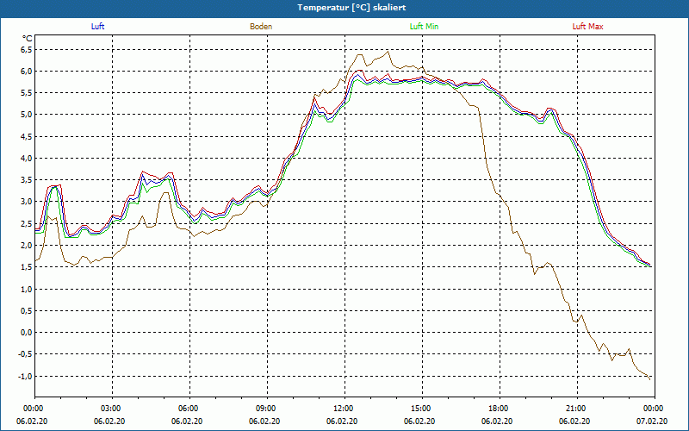
Task: Click the Luft legend label
Action: 97,27
